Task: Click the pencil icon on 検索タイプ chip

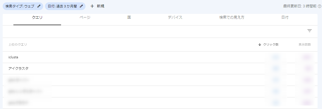Action: [x=39, y=6]
